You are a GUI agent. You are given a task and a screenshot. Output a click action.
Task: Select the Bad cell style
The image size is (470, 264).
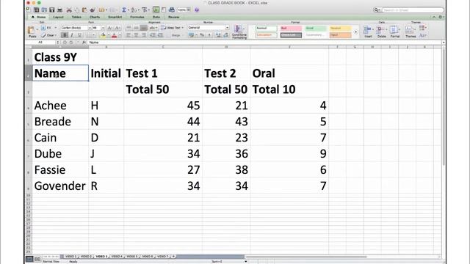pyautogui.click(x=291, y=29)
